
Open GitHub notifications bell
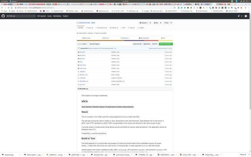[x=239, y=16]
